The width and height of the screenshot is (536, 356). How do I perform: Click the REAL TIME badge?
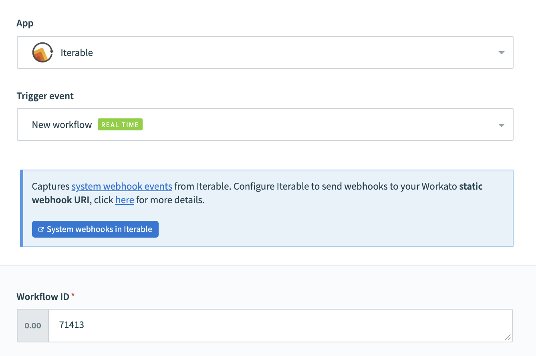pos(120,124)
